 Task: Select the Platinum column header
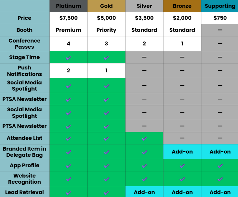(69, 6)
